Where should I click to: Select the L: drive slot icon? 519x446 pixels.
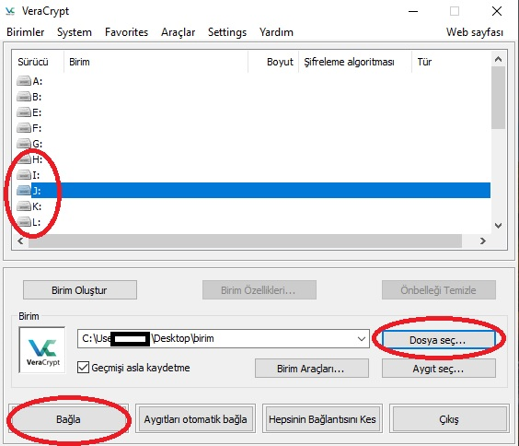(24, 222)
